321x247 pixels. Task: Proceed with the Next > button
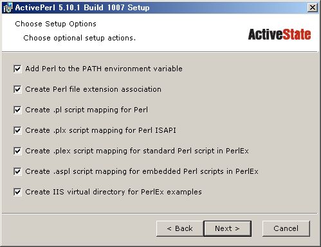[x=228, y=228]
